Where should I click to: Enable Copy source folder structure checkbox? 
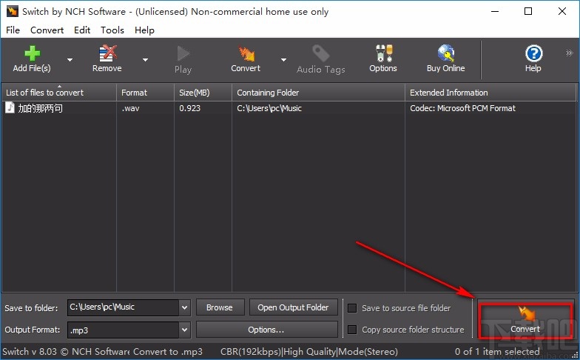pos(352,330)
